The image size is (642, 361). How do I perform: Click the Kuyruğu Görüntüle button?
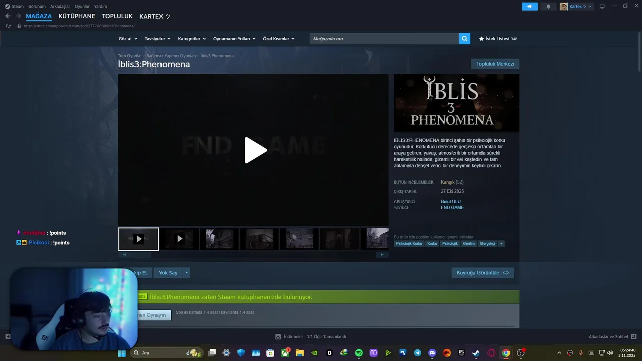click(483, 273)
